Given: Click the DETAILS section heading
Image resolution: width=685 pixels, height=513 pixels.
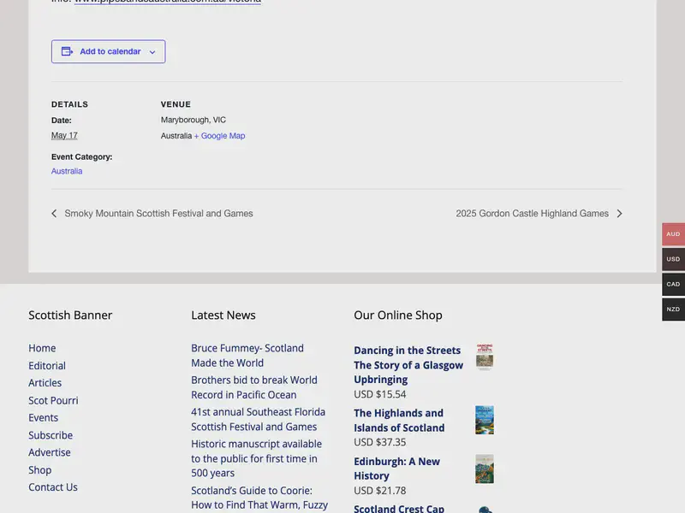Looking at the screenshot, I should 70,104.
